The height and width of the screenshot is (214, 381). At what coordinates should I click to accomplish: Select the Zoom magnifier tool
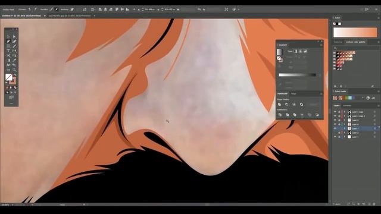[14, 70]
